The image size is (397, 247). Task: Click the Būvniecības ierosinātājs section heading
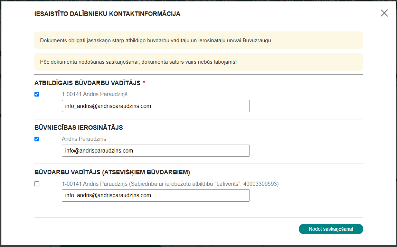click(78, 128)
